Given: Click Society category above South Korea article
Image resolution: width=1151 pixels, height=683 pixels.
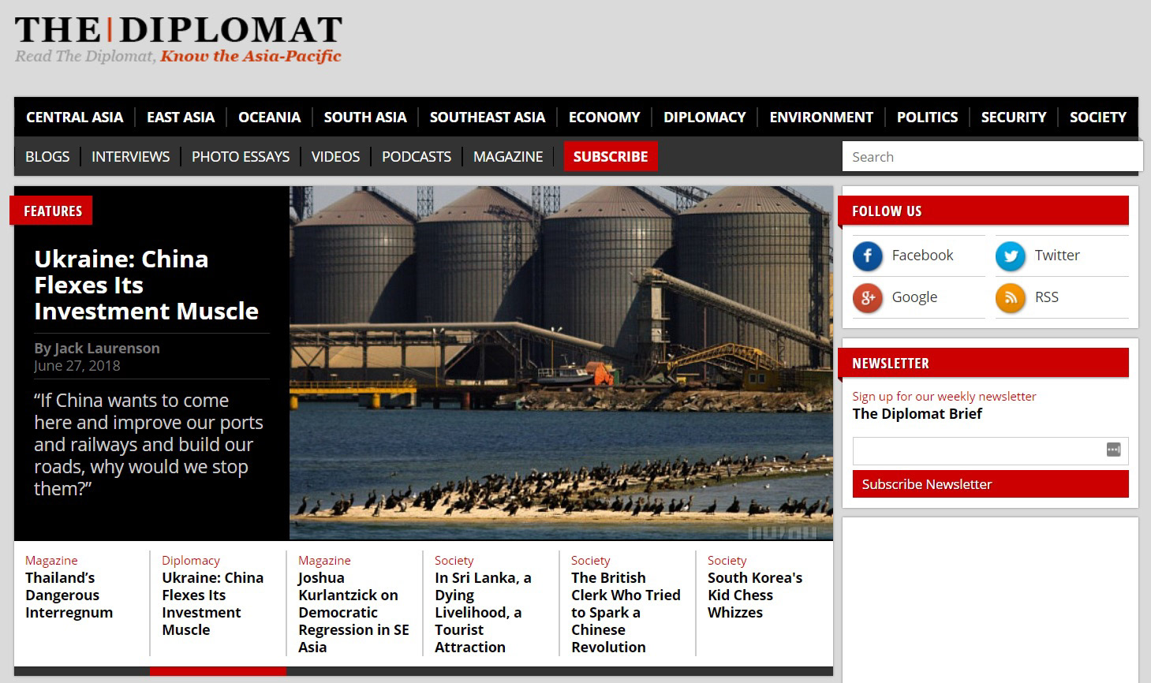Looking at the screenshot, I should pos(727,560).
